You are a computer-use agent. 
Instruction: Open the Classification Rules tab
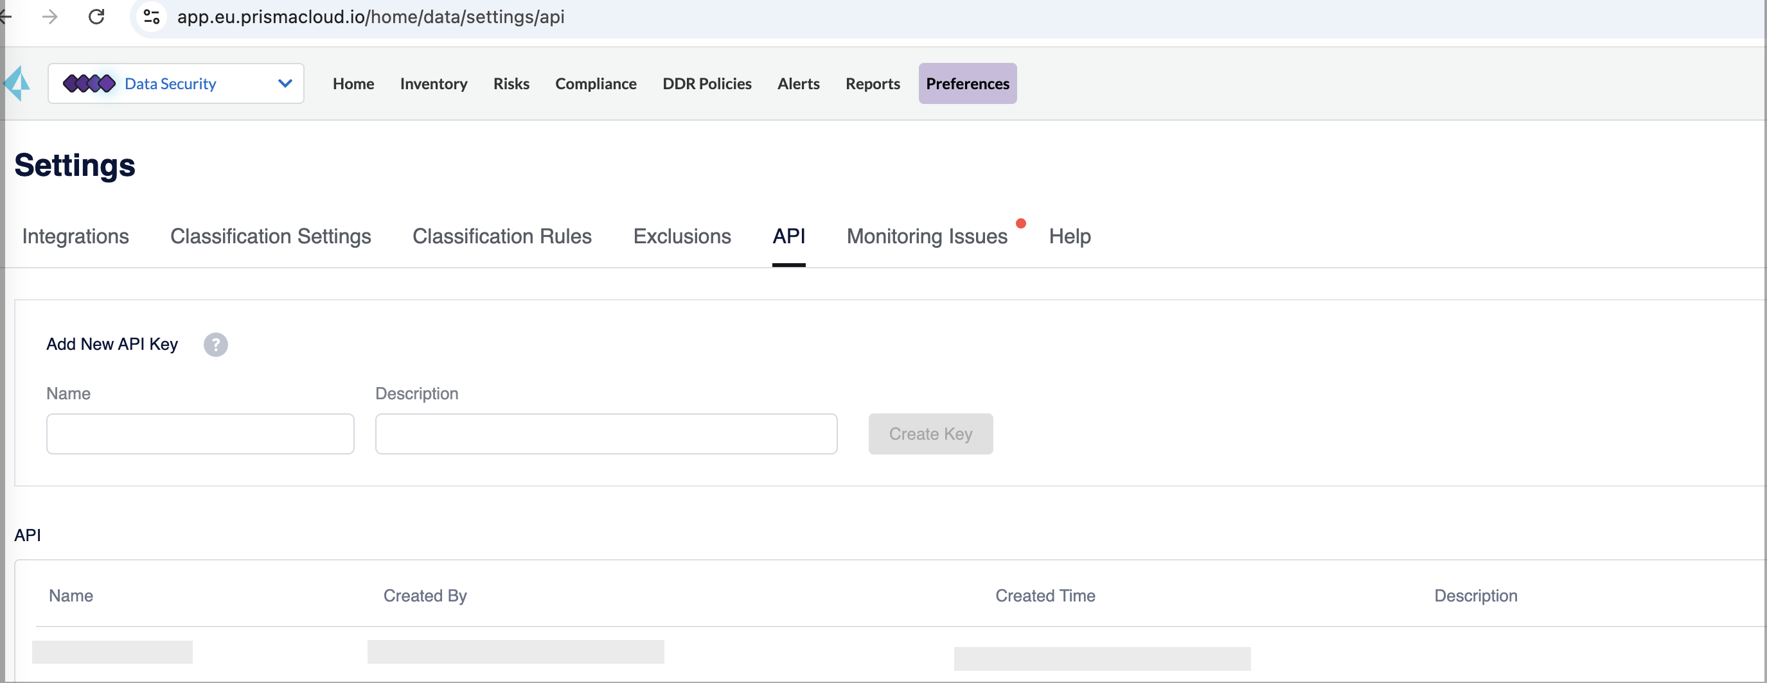tap(502, 236)
